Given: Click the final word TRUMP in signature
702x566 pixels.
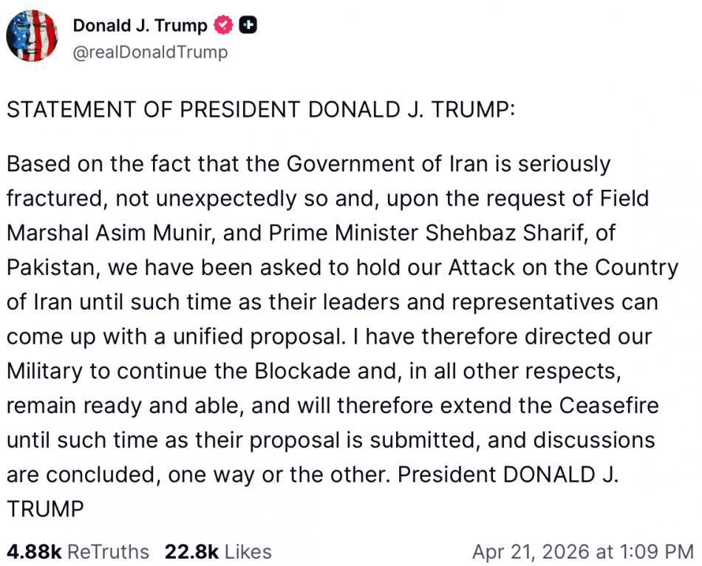Looking at the screenshot, I should coord(45,509).
